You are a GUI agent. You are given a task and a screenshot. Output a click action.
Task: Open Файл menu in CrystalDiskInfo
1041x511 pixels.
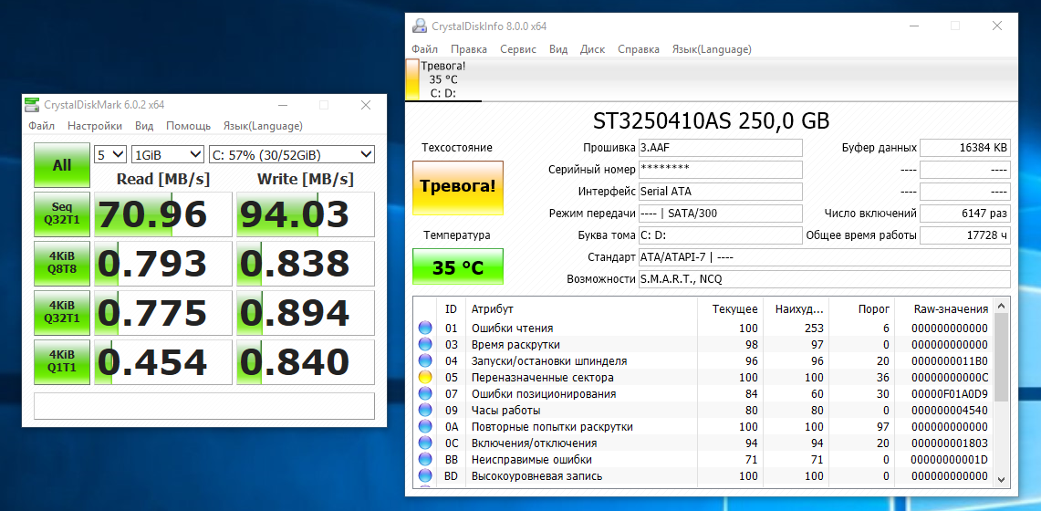[425, 49]
